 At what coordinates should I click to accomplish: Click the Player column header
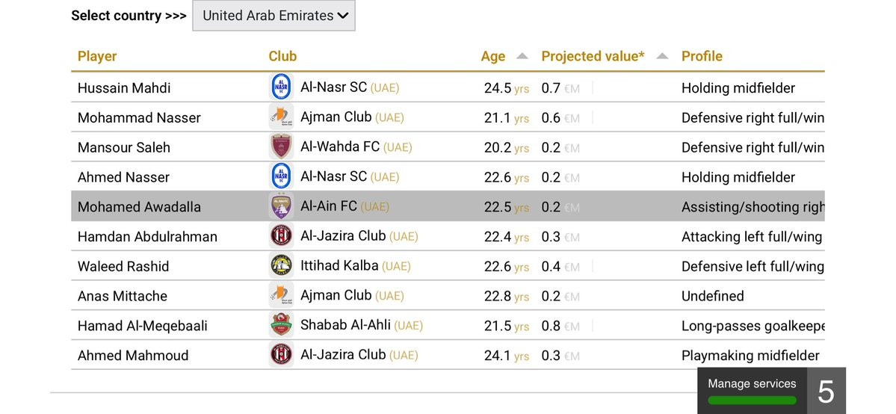click(x=97, y=56)
